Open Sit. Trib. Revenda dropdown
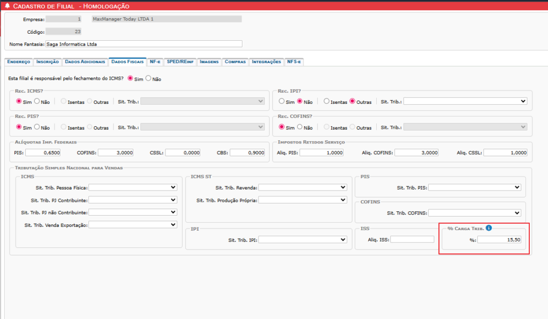 pos(302,187)
